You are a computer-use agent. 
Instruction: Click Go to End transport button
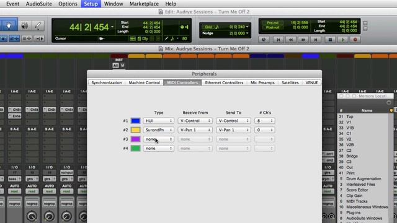click(x=316, y=40)
